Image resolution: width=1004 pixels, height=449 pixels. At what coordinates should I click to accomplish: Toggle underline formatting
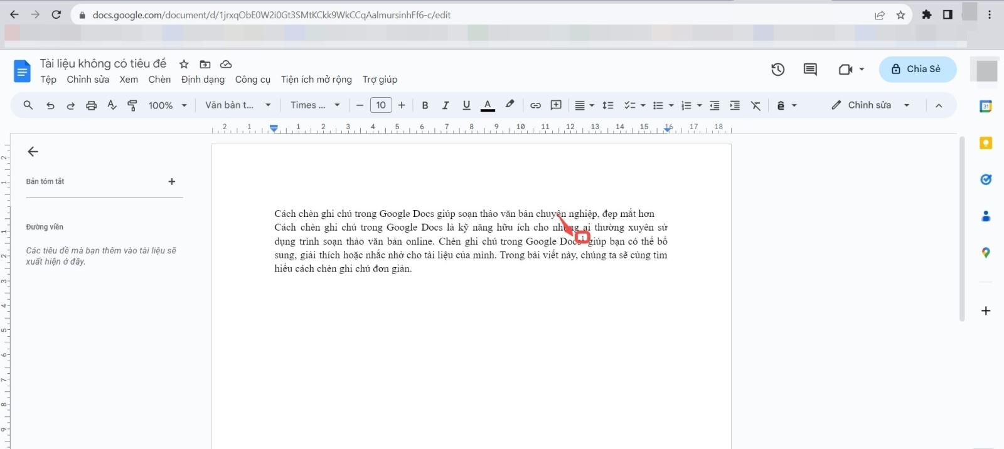coord(466,105)
